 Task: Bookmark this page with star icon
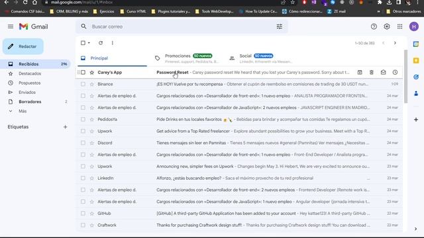tap(293, 2)
